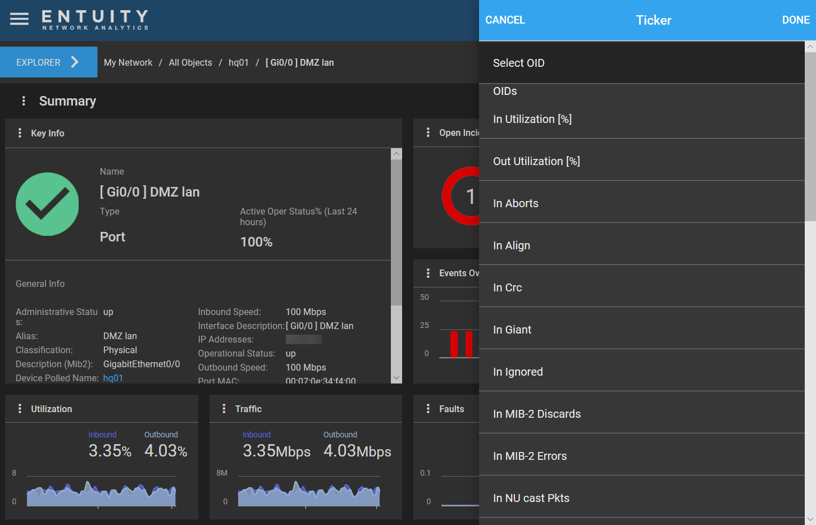The image size is (816, 525).
Task: Select the Out Utilization [%] OID
Action: pos(536,161)
